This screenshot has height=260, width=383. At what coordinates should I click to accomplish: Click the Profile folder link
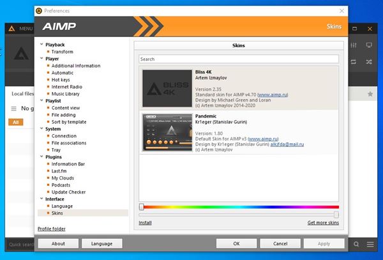click(x=52, y=229)
